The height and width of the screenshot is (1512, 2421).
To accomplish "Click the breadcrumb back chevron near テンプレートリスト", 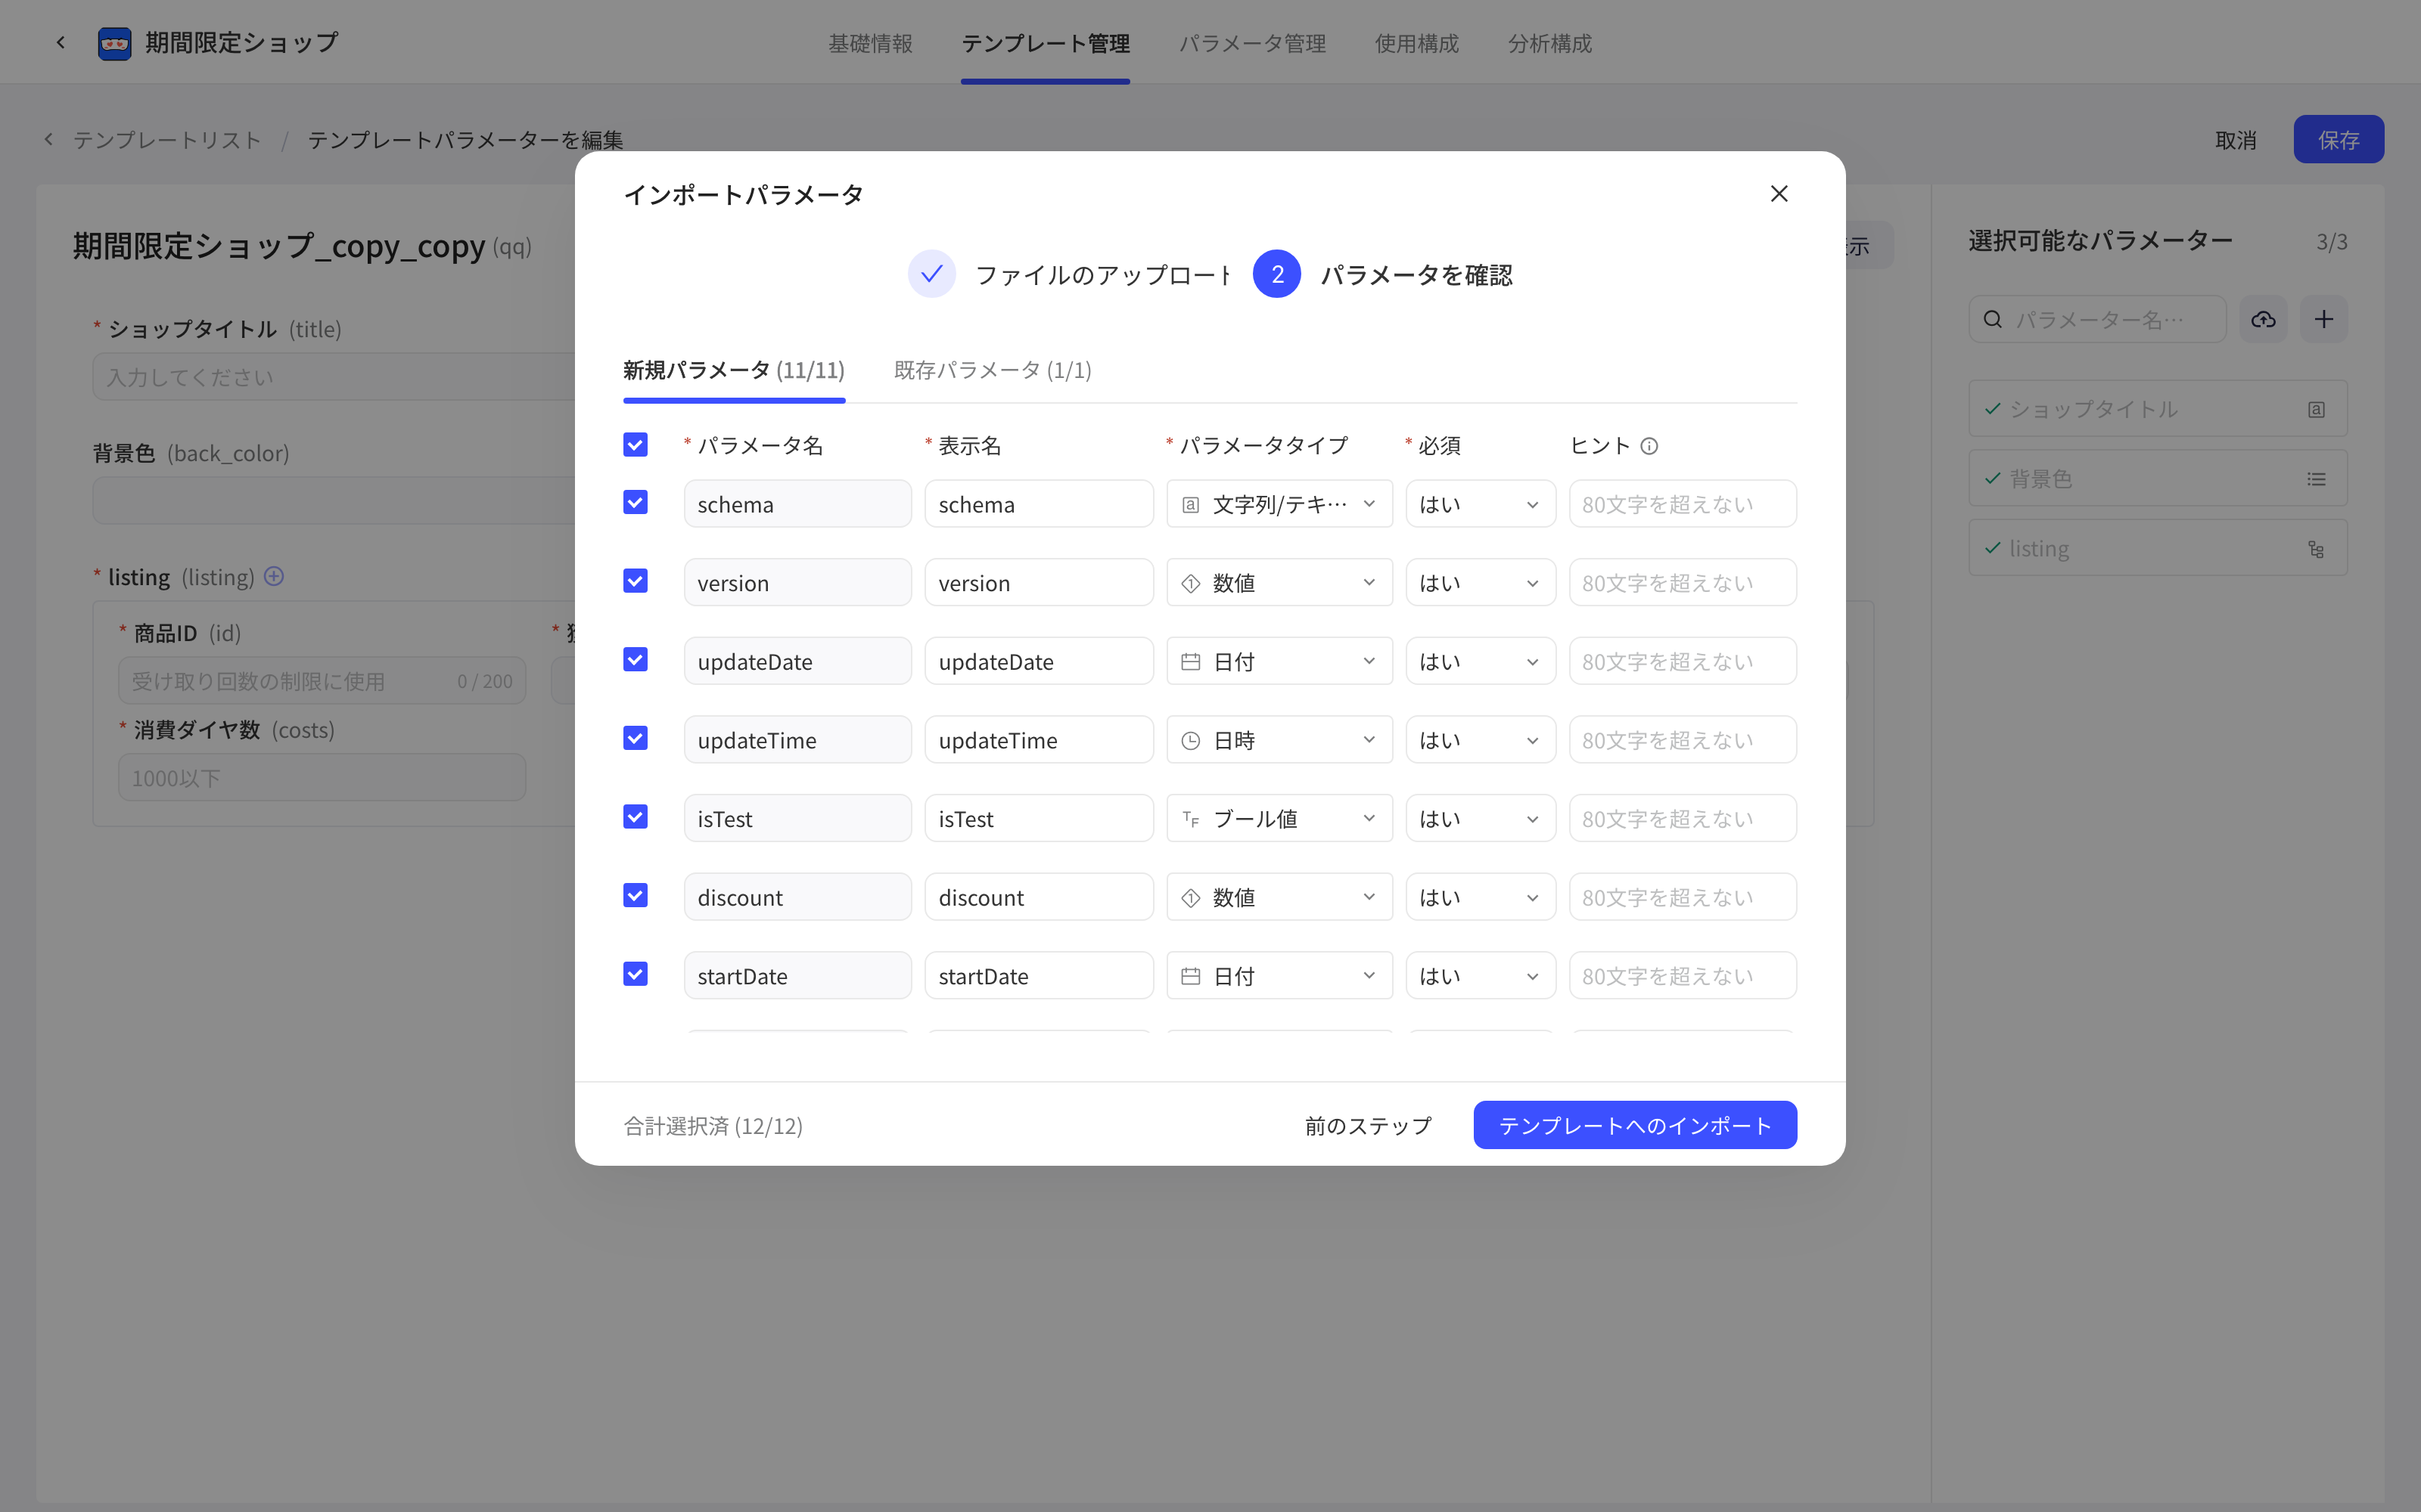I will pos(48,139).
